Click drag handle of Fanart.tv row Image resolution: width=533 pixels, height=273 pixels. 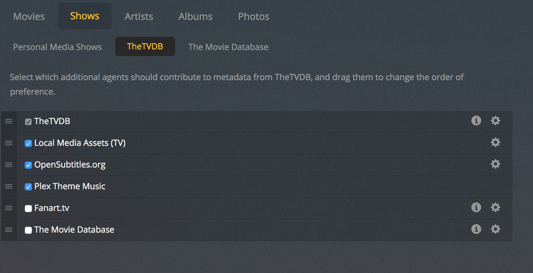tap(9, 208)
